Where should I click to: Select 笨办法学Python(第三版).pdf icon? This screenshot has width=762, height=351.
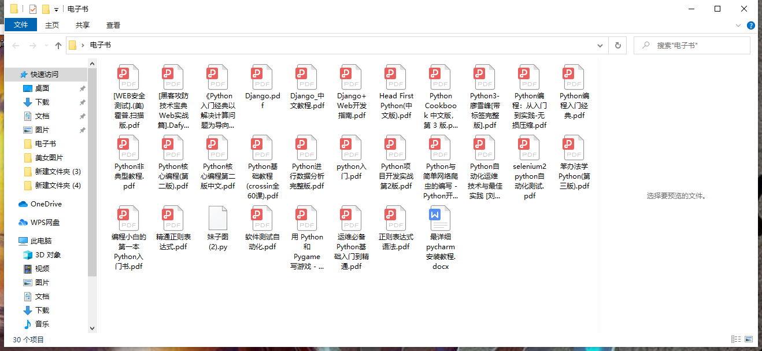click(574, 147)
